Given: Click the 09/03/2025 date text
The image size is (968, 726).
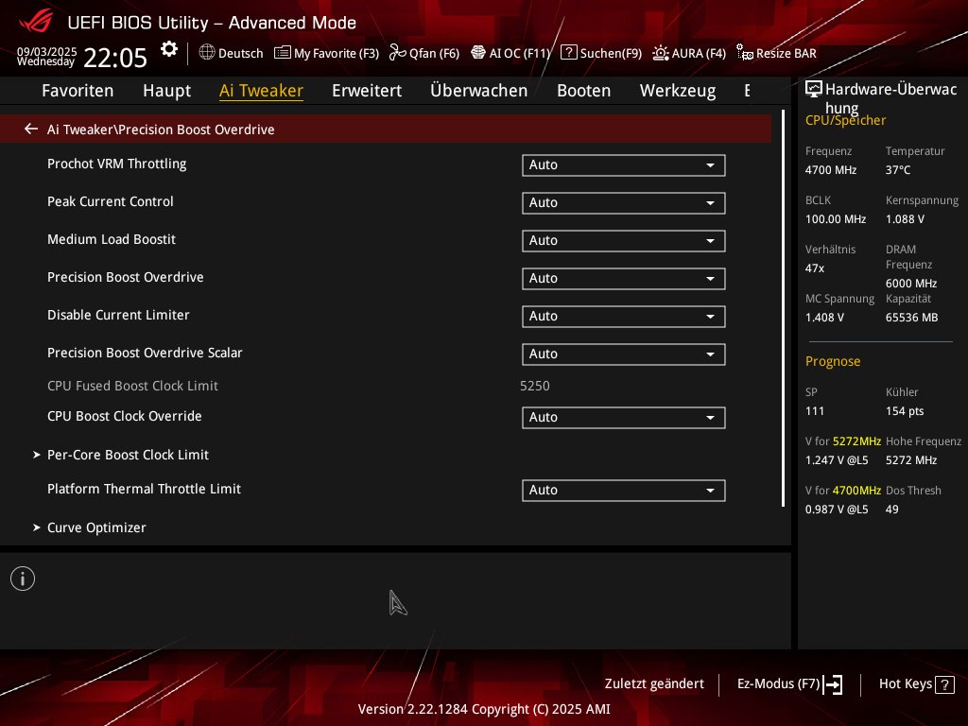Looking at the screenshot, I should pyautogui.click(x=47, y=51).
